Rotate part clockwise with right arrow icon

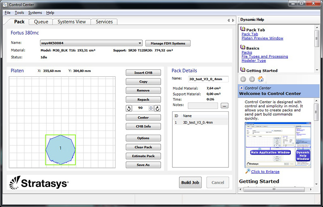pyautogui.click(x=157, y=108)
